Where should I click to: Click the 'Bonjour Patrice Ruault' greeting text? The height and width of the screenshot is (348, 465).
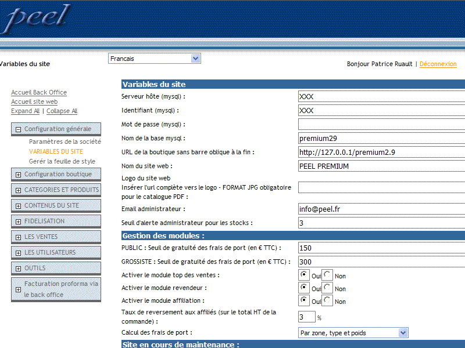tap(380, 64)
